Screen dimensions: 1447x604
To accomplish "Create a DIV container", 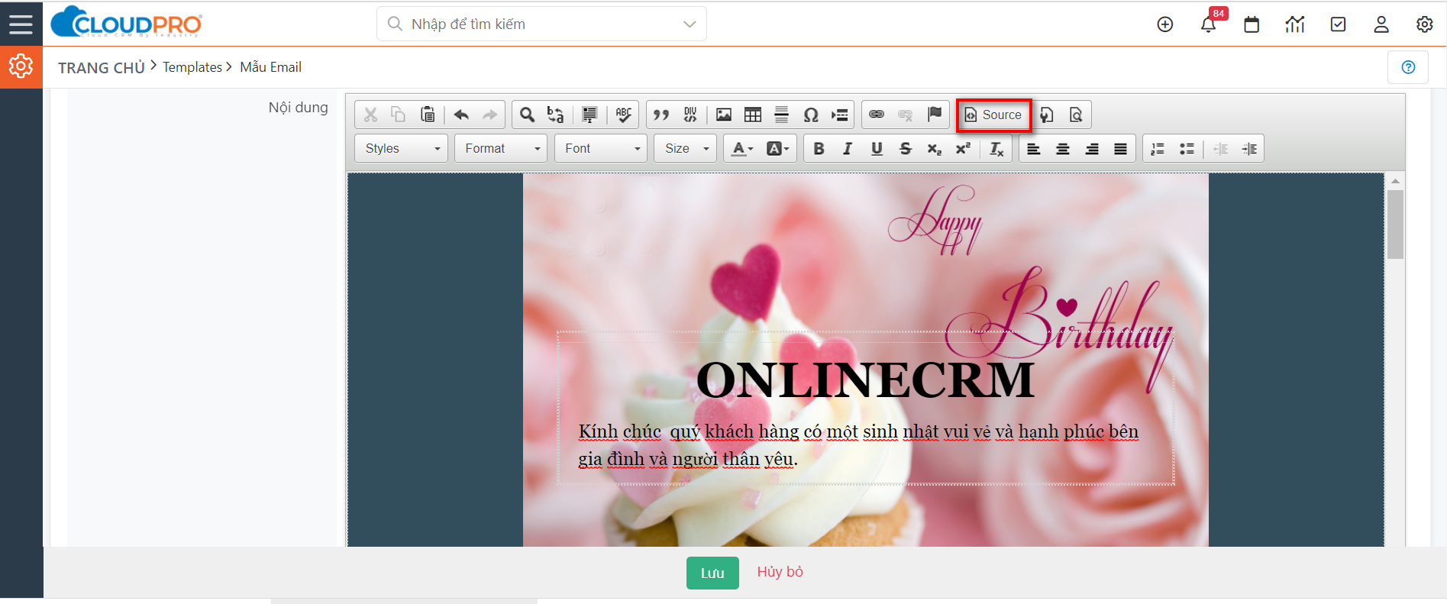I will click(x=690, y=115).
